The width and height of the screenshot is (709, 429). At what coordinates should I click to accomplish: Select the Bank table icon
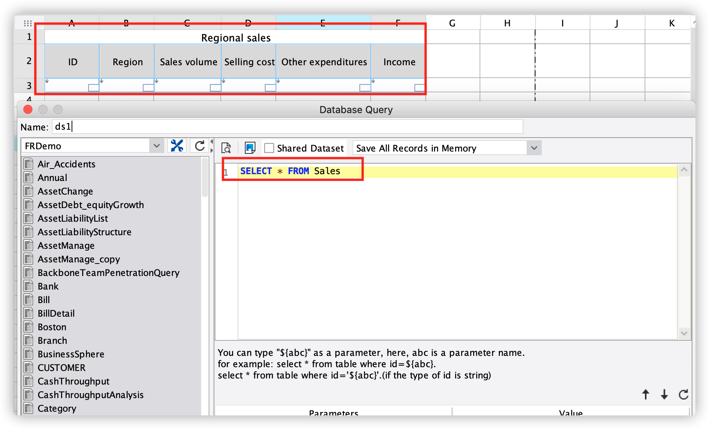(29, 286)
